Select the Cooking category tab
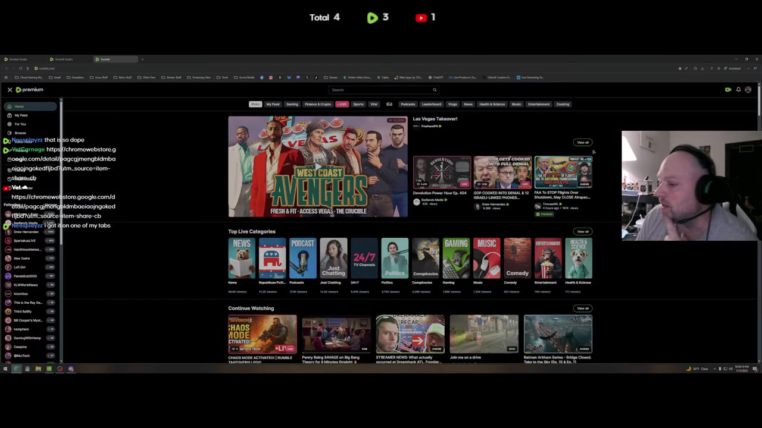This screenshot has width=762, height=428. coord(563,104)
